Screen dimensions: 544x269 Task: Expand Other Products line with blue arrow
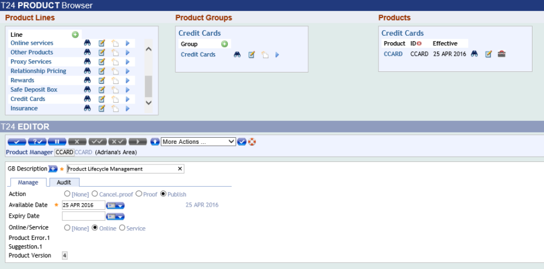coord(128,53)
